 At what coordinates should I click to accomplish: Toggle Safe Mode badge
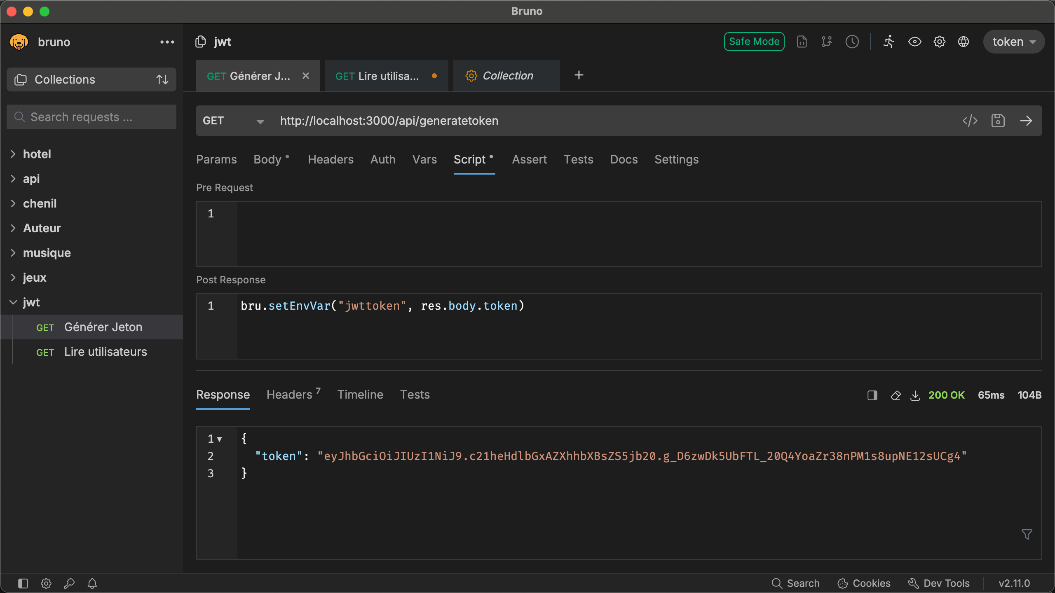(x=754, y=42)
